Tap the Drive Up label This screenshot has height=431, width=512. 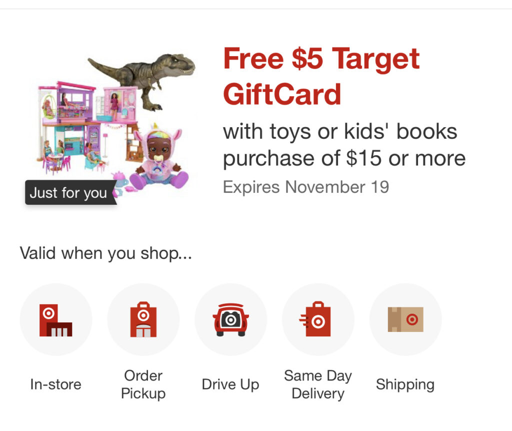(x=230, y=384)
